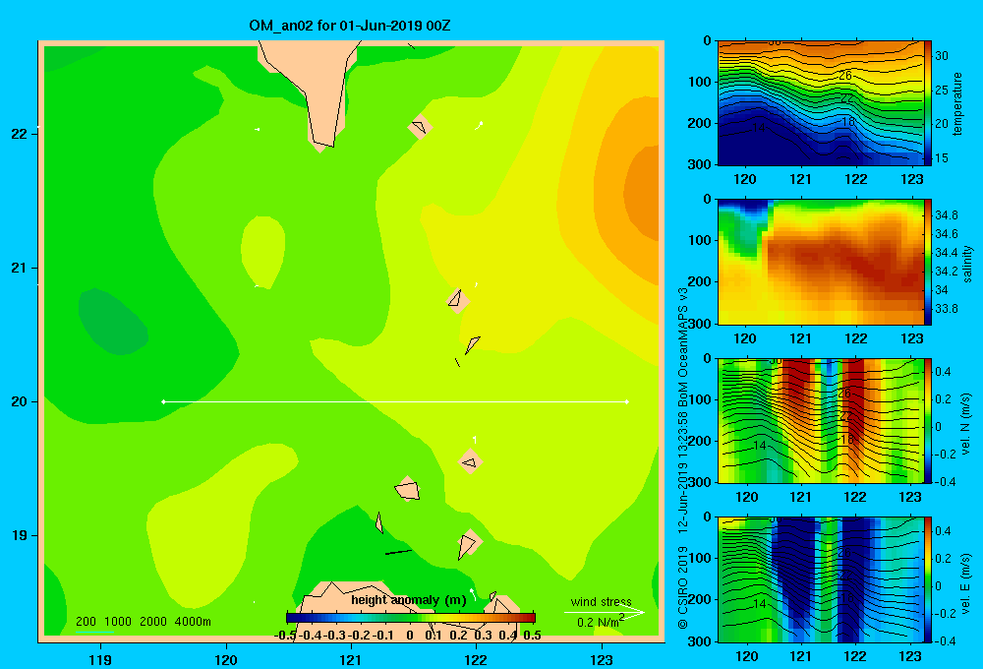
Task: Click the vel. N color bar
Action: 928,420
